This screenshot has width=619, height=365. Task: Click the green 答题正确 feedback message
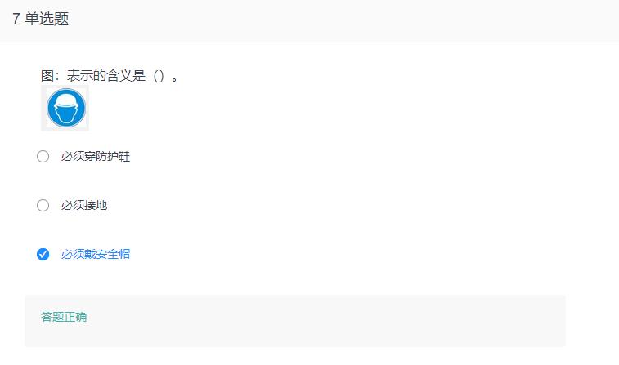click(64, 317)
